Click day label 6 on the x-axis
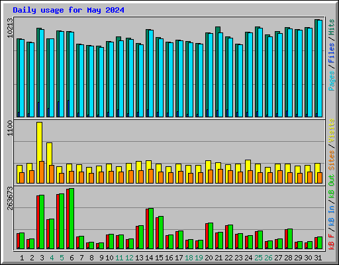Screen dimensions: 339x265 tap(72, 258)
